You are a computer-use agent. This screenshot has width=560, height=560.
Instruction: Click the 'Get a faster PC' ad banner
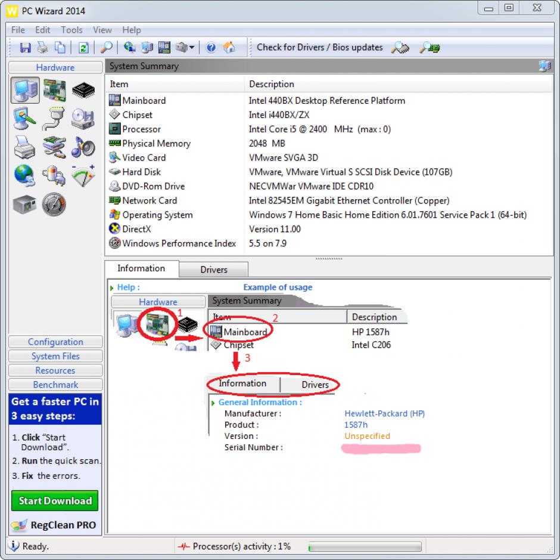pos(55,409)
